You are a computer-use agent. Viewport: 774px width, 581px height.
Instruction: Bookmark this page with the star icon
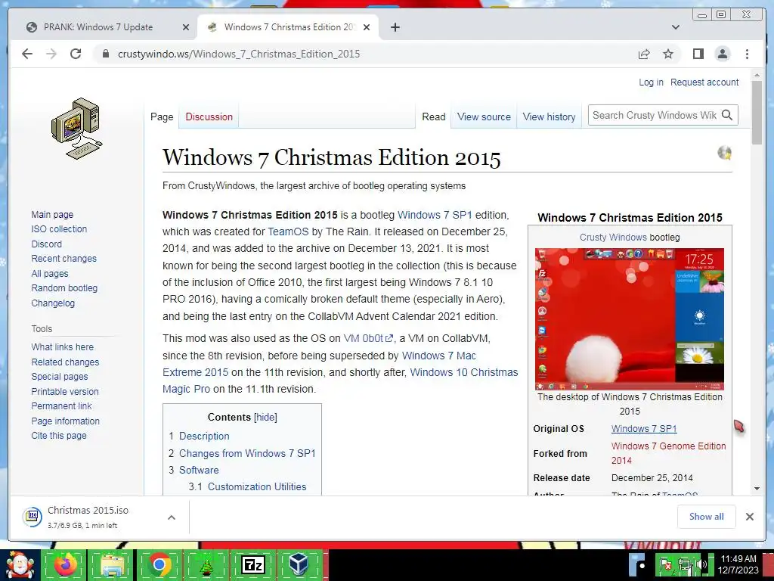668,54
